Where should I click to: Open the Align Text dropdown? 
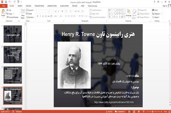point(94,14)
